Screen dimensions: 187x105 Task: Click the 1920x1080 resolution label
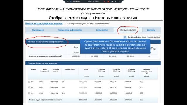pyautogui.click(x=76, y=1)
